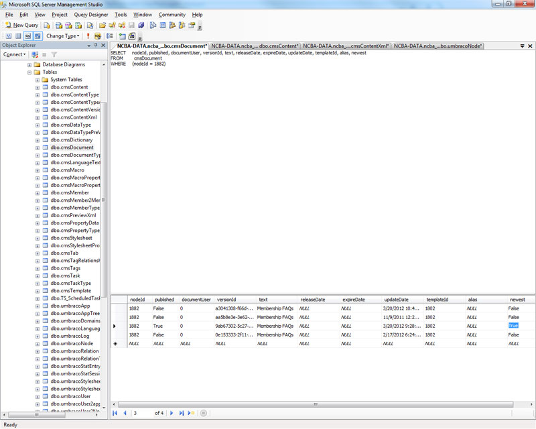Image resolution: width=536 pixels, height=429 pixels.
Task: Click the Disconnect icon in Object Explorer
Action: point(35,54)
